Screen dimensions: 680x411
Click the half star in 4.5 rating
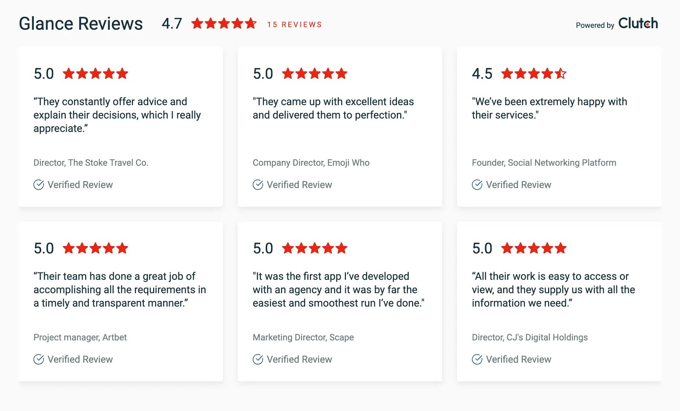click(x=561, y=74)
